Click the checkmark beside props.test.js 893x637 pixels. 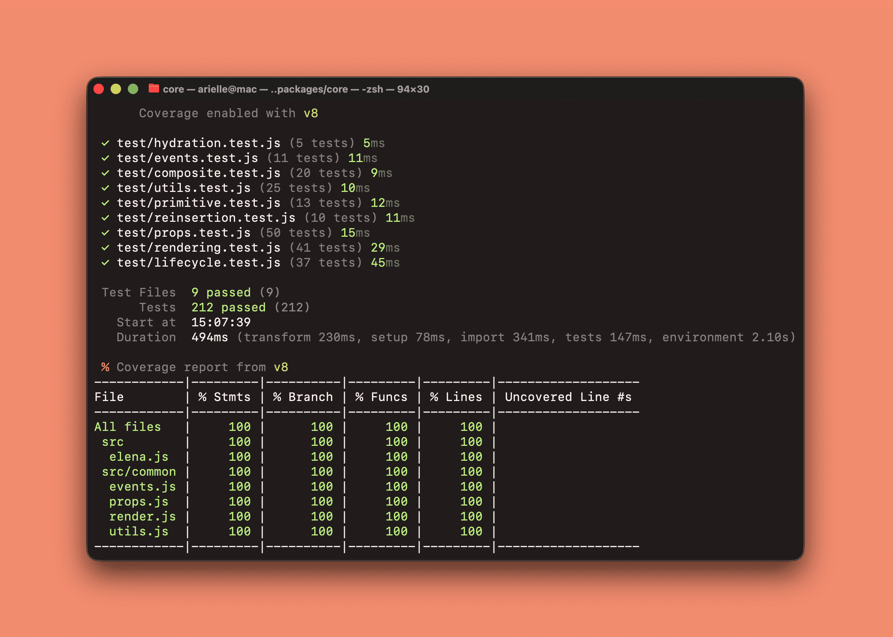coord(105,233)
